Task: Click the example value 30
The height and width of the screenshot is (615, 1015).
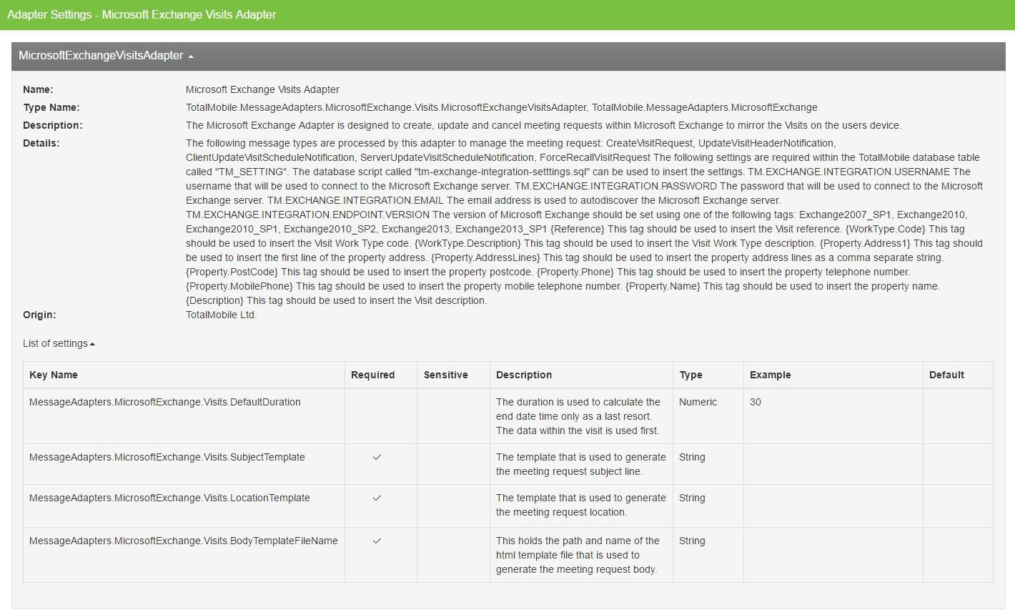Action: [756, 402]
